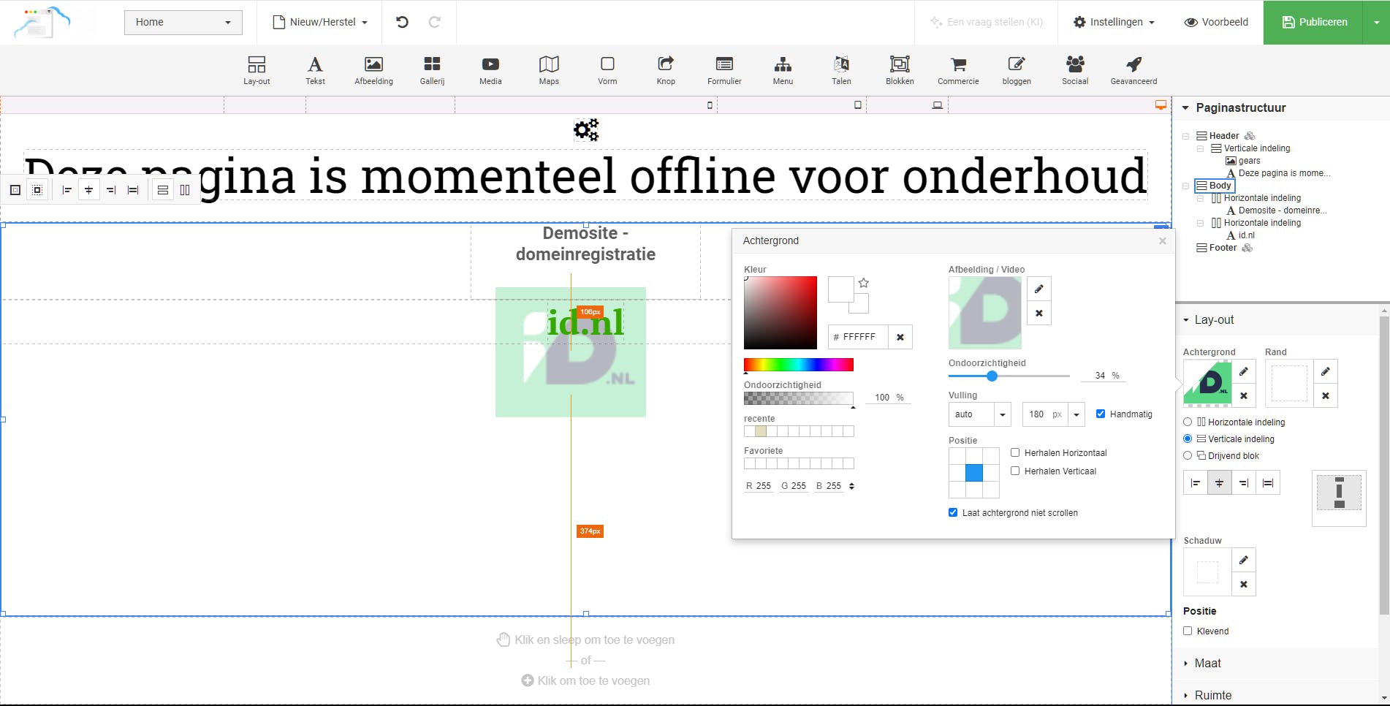Open the Sociaal tool

tap(1075, 70)
